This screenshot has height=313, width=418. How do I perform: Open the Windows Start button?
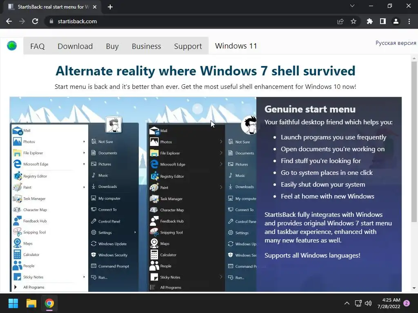point(13,303)
